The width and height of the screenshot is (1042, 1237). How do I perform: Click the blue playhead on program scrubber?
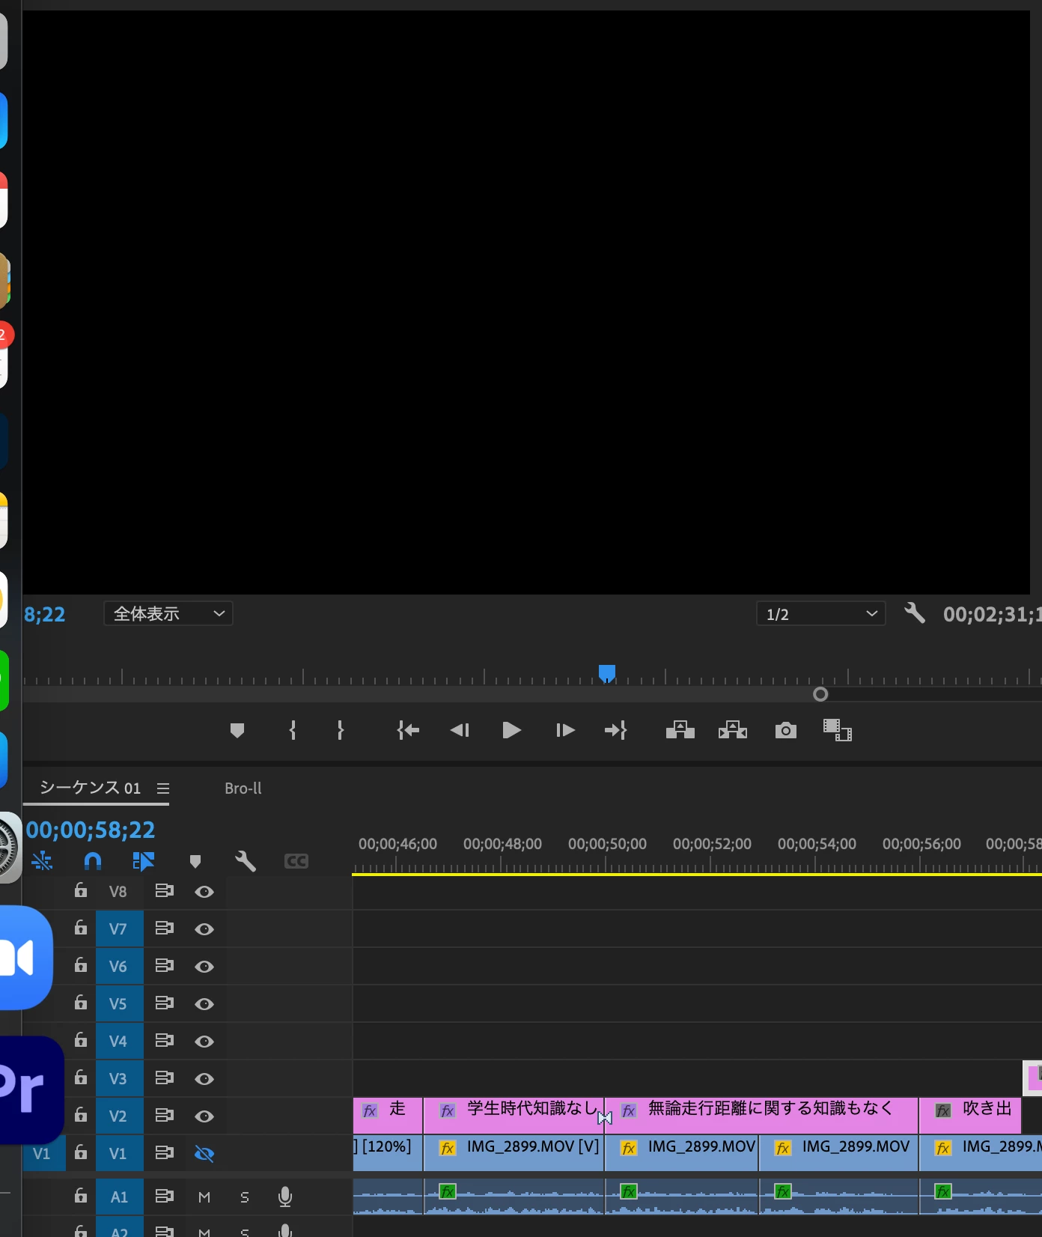tap(607, 673)
